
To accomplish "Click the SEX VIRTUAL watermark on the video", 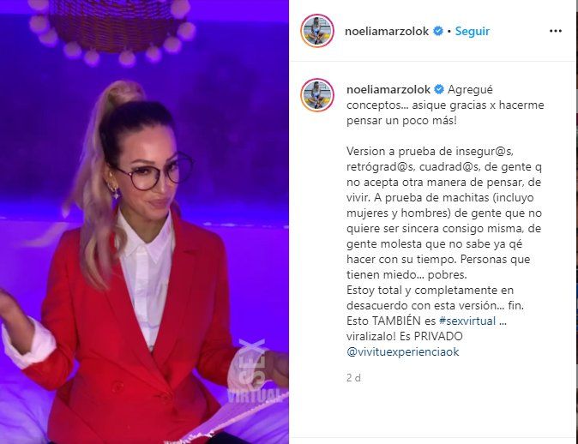I will [x=252, y=372].
